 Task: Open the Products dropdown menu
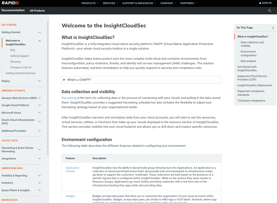[90, 3]
